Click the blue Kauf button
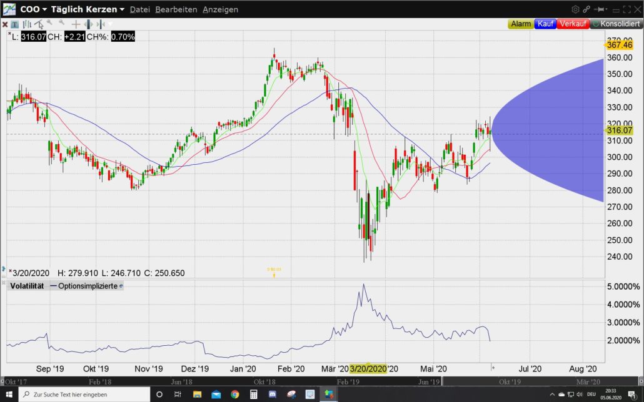This screenshot has width=644, height=402. click(x=545, y=24)
